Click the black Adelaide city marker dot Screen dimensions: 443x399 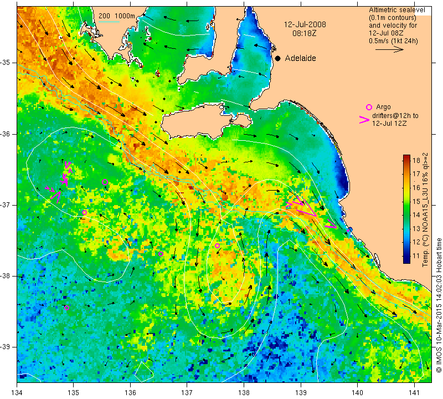278,58
